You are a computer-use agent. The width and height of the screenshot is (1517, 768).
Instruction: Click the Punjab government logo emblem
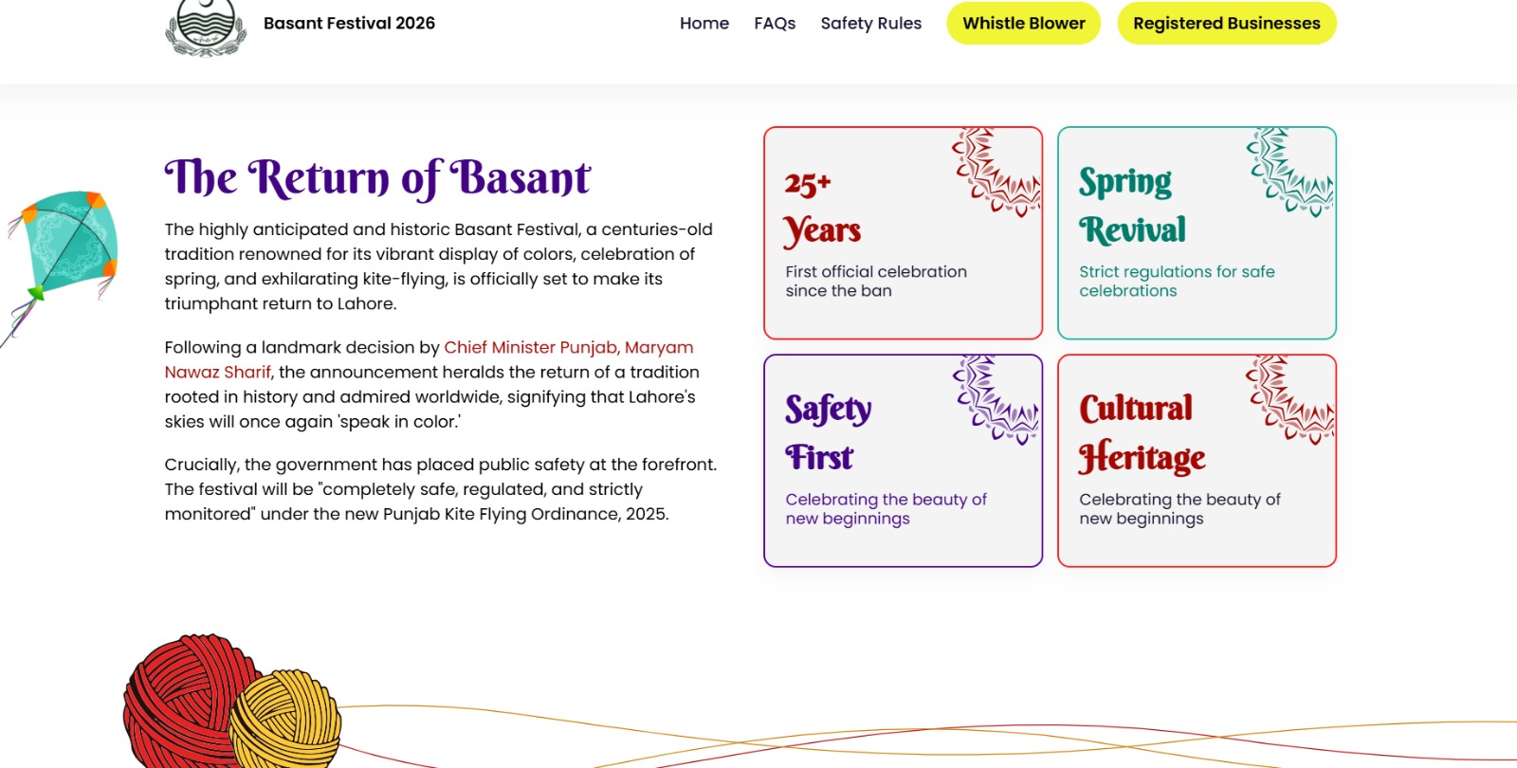[x=206, y=26]
